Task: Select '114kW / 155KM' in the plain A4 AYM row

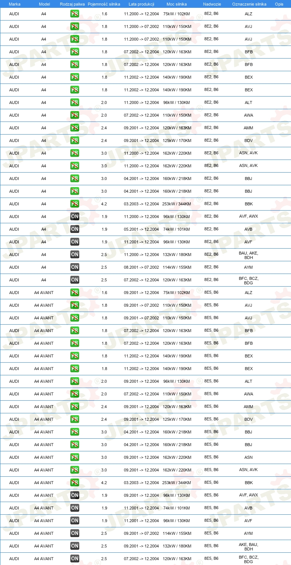Action: pyautogui.click(x=177, y=268)
